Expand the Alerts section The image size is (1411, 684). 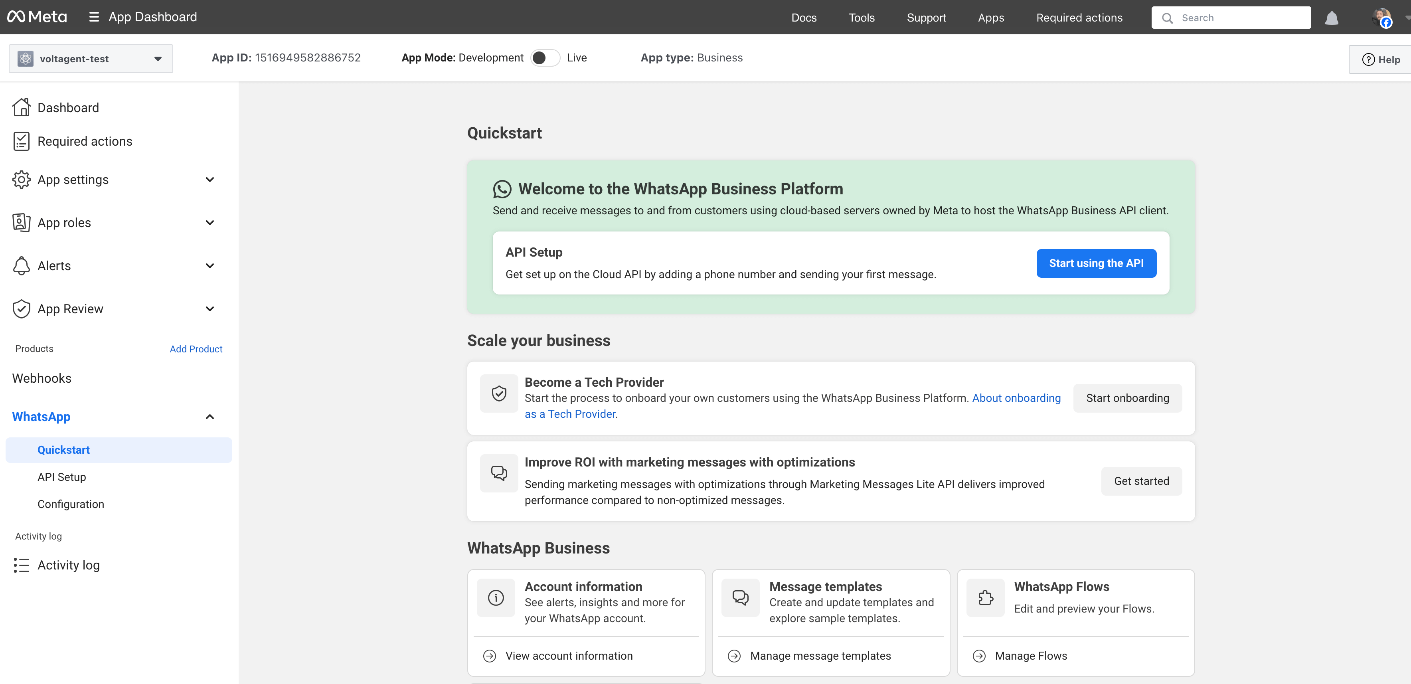tap(210, 266)
